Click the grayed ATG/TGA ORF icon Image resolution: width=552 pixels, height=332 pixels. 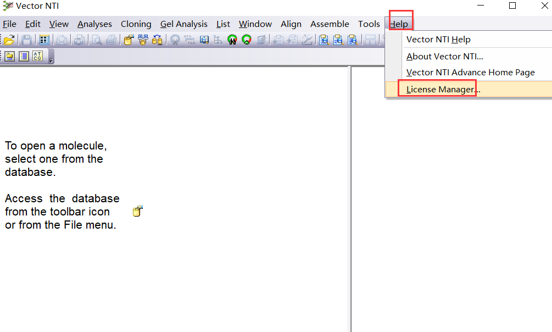point(189,40)
